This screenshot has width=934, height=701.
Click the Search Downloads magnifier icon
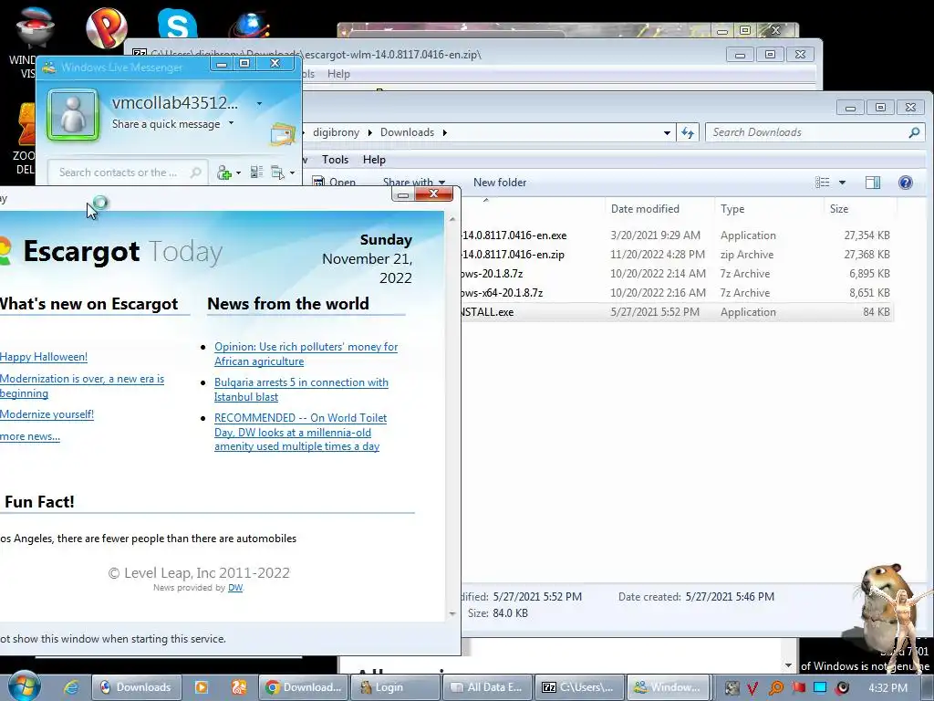point(914,132)
